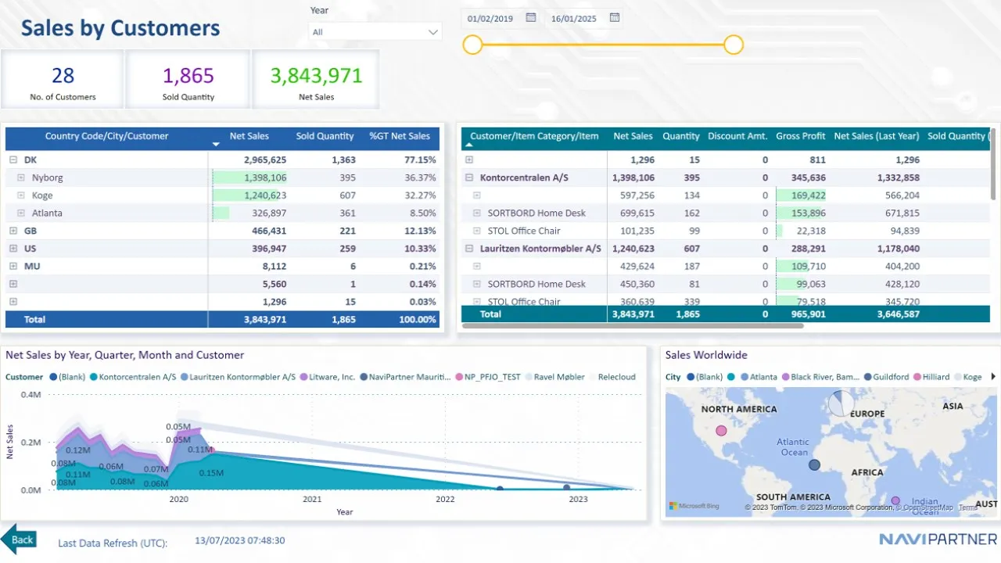Expand the GB country row
1001x563 pixels.
click(13, 231)
